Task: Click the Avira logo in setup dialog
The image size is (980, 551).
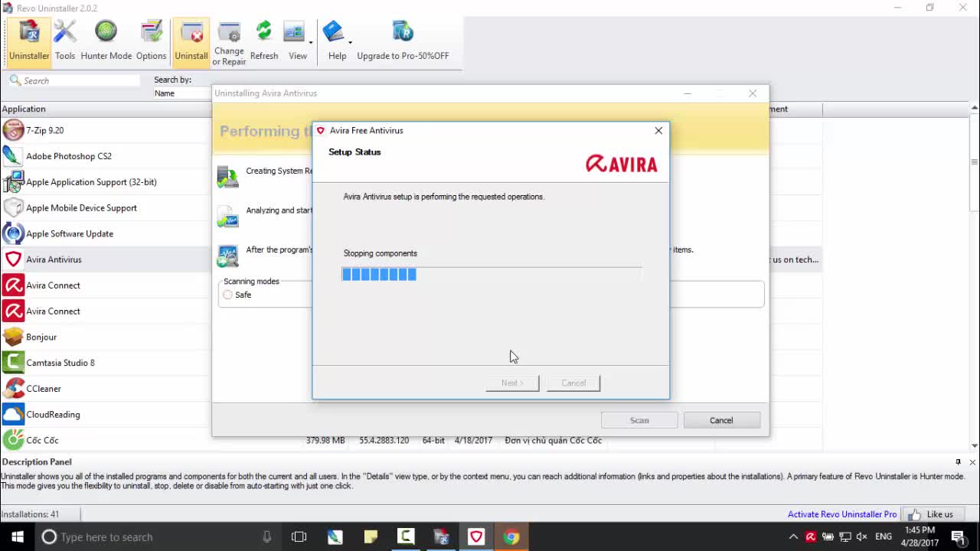Action: click(x=621, y=164)
